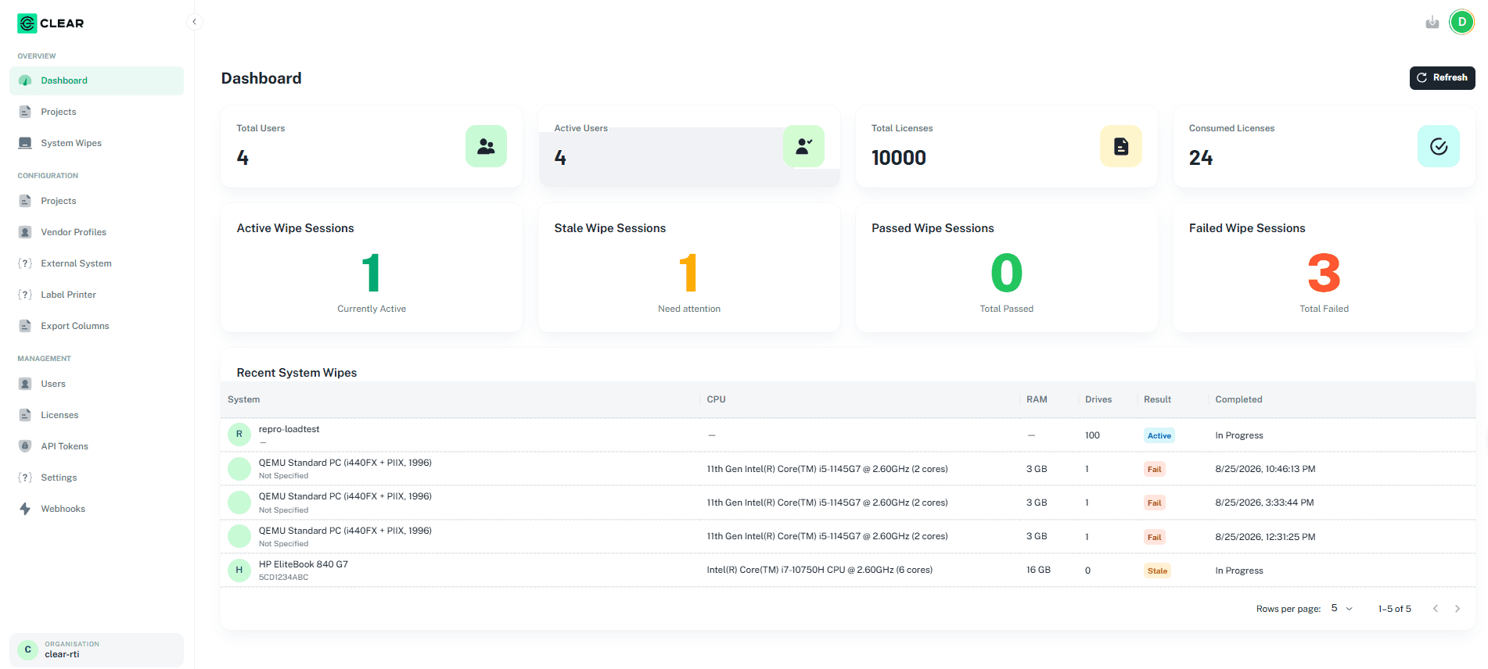Click the R avatar of repro-loadtest

239,435
